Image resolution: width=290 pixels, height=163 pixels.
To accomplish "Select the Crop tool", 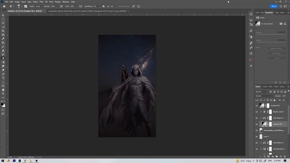I will point(3,31).
